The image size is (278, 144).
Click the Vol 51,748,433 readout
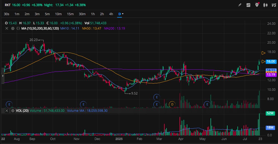pos(96,23)
